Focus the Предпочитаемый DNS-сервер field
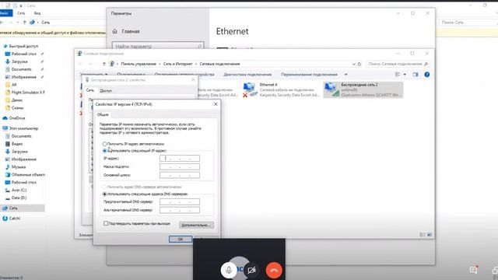 point(180,201)
